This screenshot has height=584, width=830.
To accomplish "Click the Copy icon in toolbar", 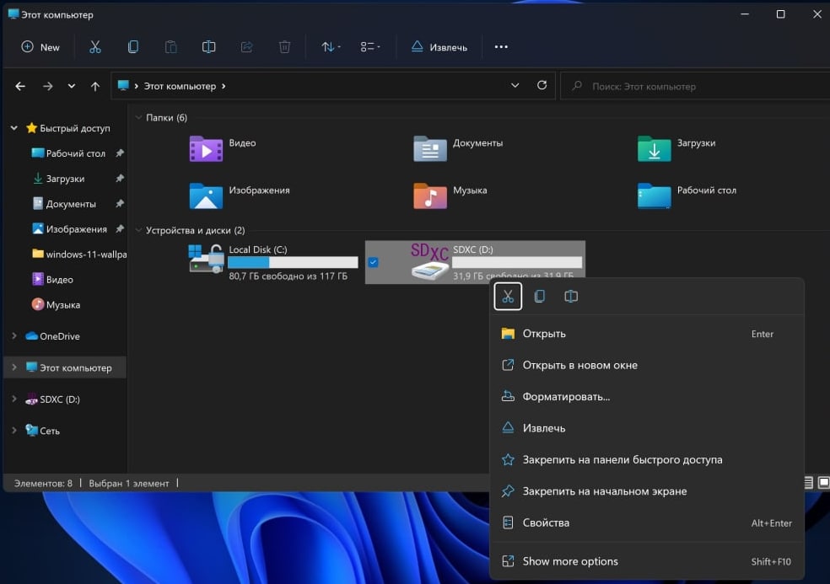I will pyautogui.click(x=133, y=47).
